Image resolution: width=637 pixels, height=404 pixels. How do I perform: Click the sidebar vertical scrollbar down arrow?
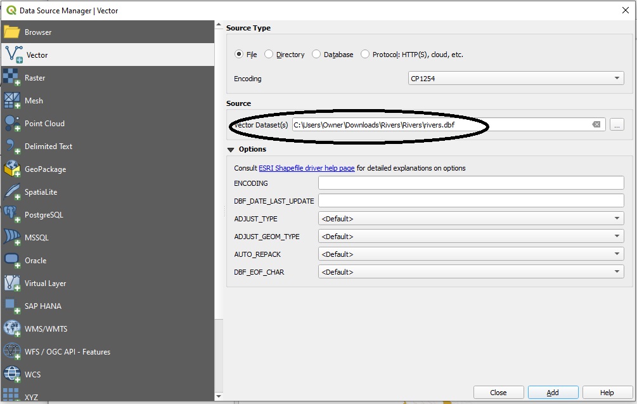point(219,397)
